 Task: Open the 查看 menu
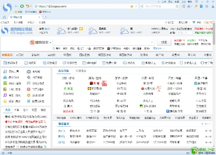click(170, 2)
